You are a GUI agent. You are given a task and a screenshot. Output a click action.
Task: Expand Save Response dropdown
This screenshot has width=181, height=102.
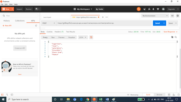coord(177,32)
